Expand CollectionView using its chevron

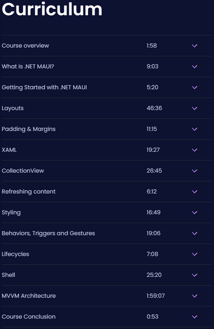pos(195,171)
